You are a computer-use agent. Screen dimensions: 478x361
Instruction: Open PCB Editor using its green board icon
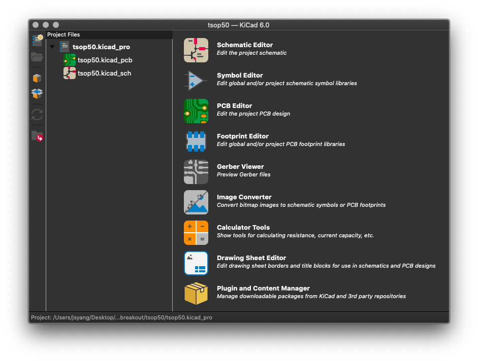point(196,111)
